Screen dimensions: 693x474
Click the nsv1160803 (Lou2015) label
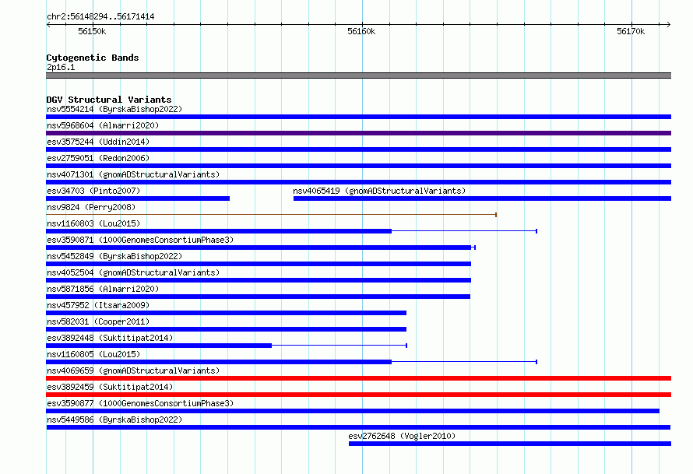tap(93, 223)
